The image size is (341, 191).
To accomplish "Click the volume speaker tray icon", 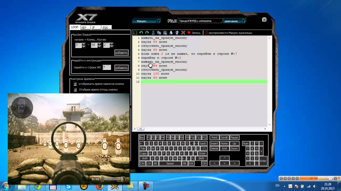I will (314, 186).
